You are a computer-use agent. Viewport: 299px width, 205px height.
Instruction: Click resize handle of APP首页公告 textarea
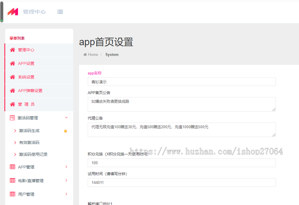(274, 109)
